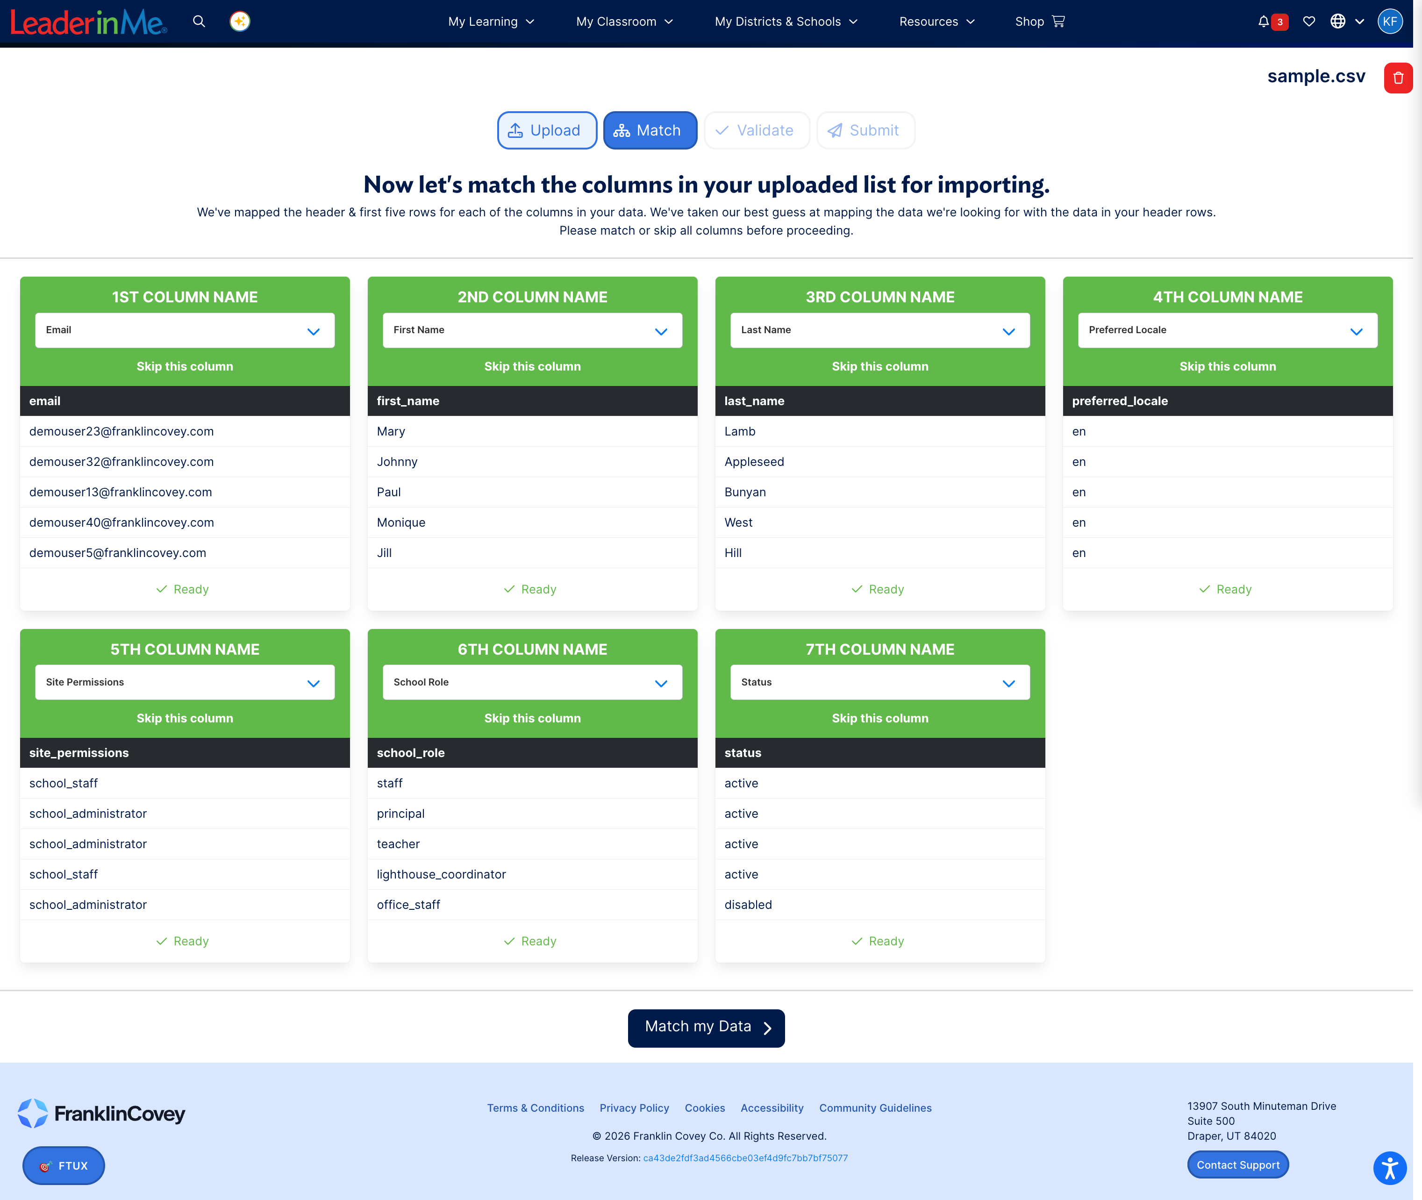Click the FTUX button
This screenshot has height=1200, width=1422.
coord(63,1165)
